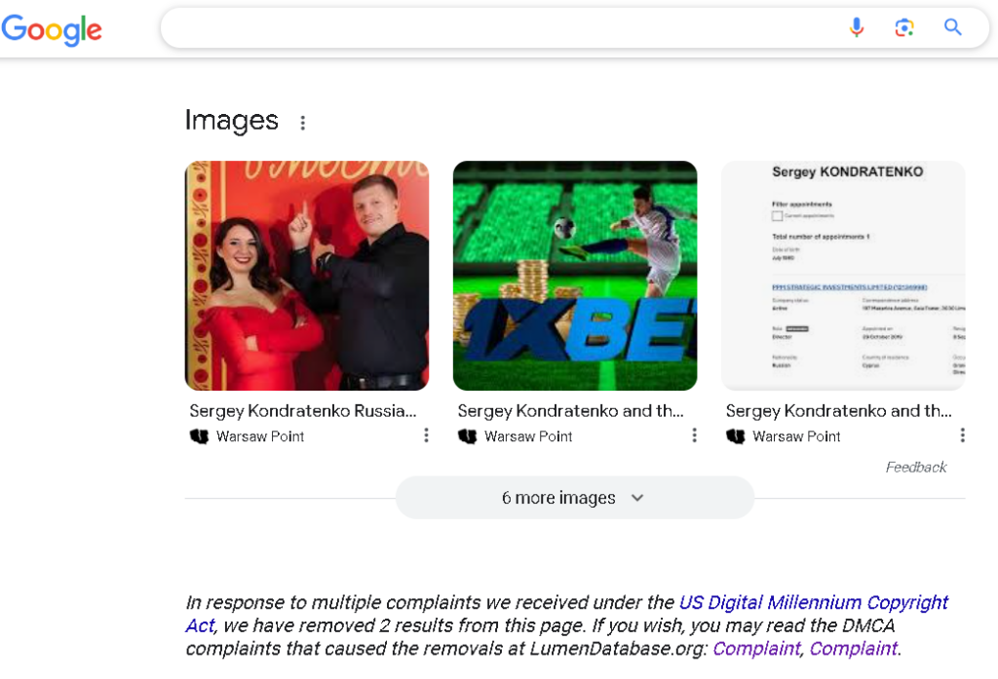Click chevron arrow beside 6 more images
This screenshot has width=998, height=679.
tap(637, 498)
